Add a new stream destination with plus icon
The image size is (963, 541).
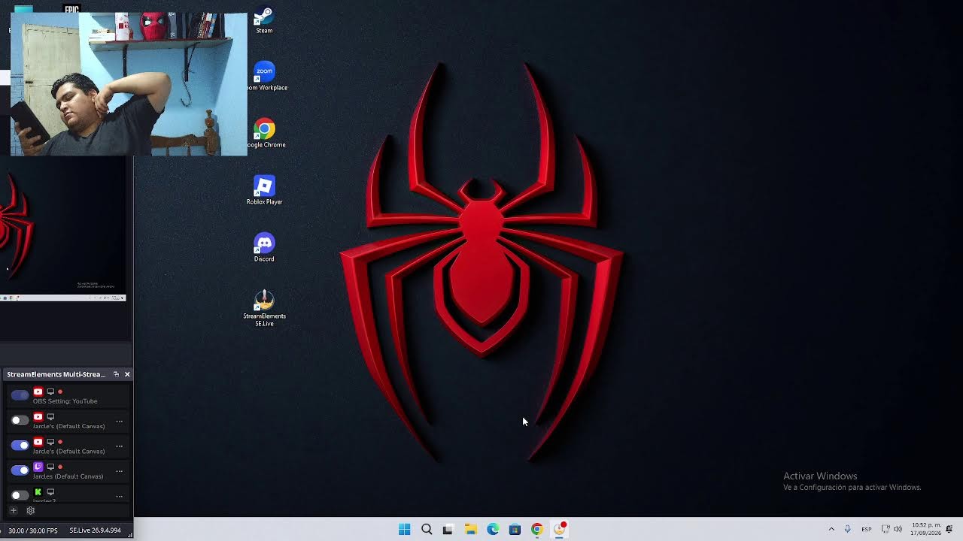tap(13, 511)
